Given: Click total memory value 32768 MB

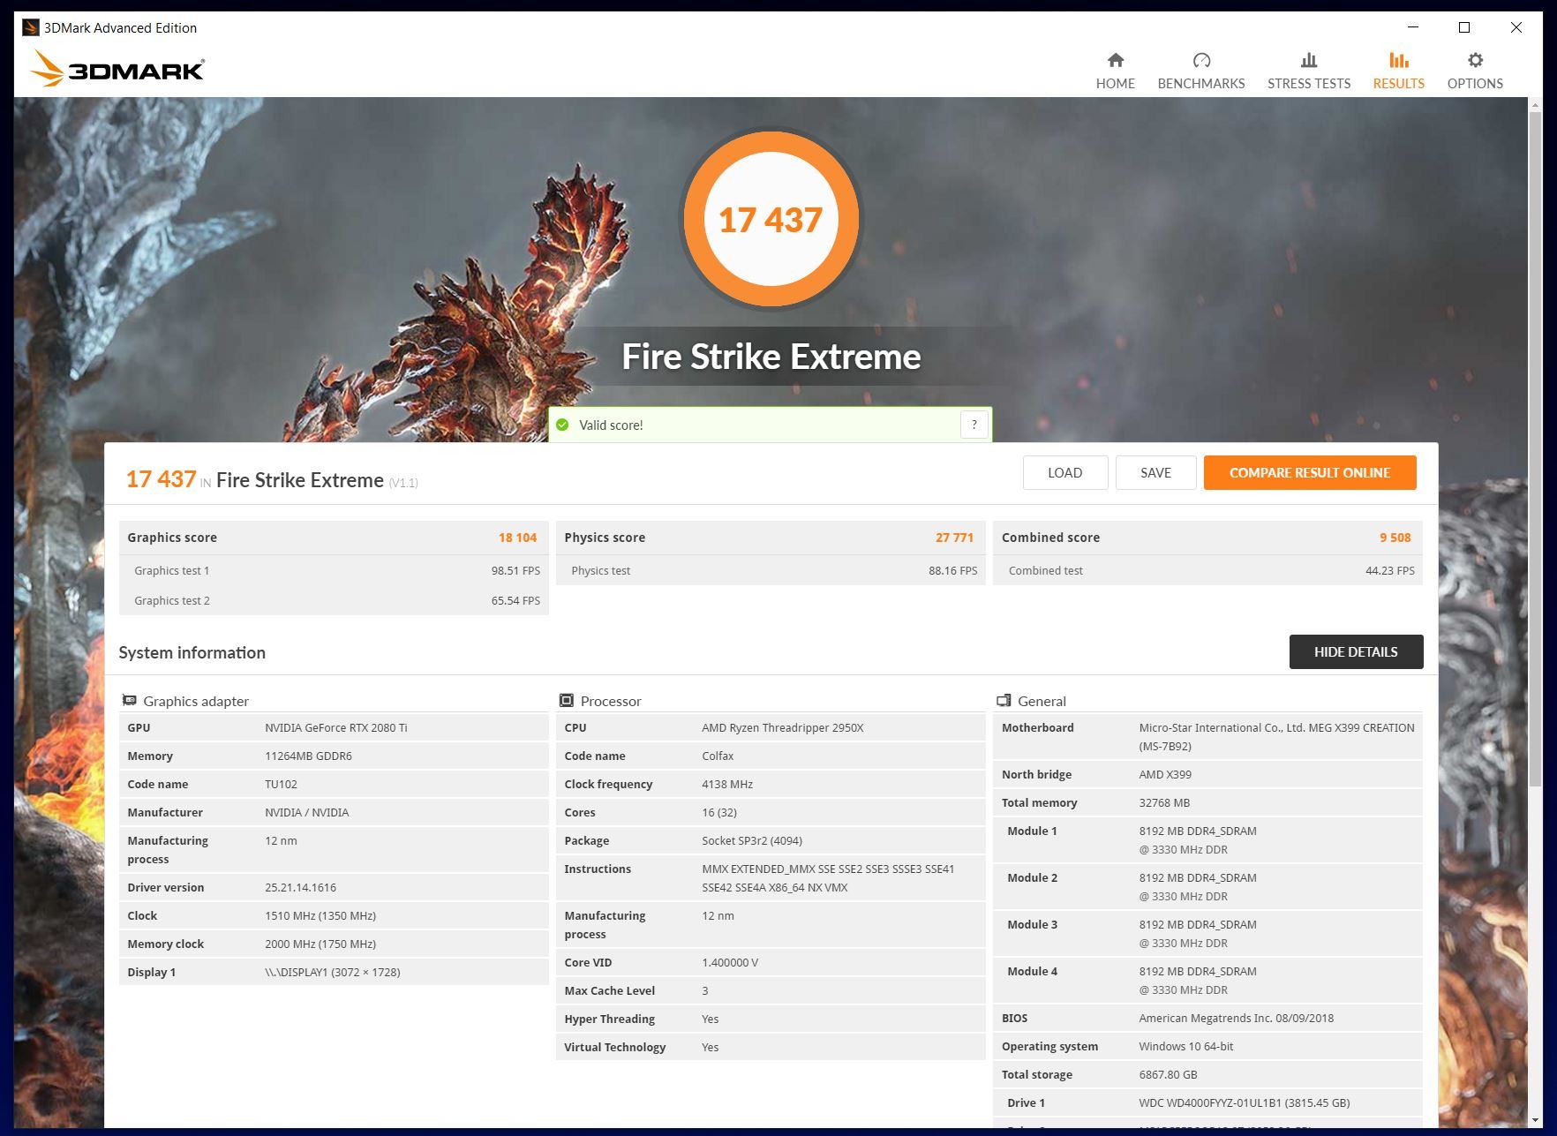Looking at the screenshot, I should coord(1163,803).
